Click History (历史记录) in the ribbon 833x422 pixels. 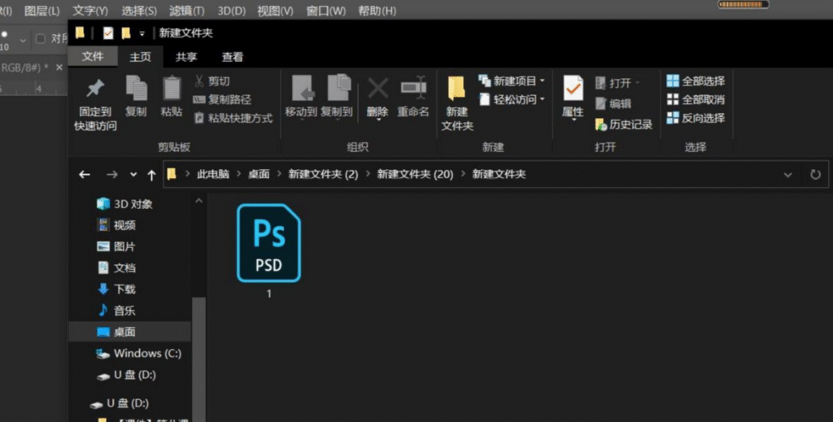pos(623,124)
